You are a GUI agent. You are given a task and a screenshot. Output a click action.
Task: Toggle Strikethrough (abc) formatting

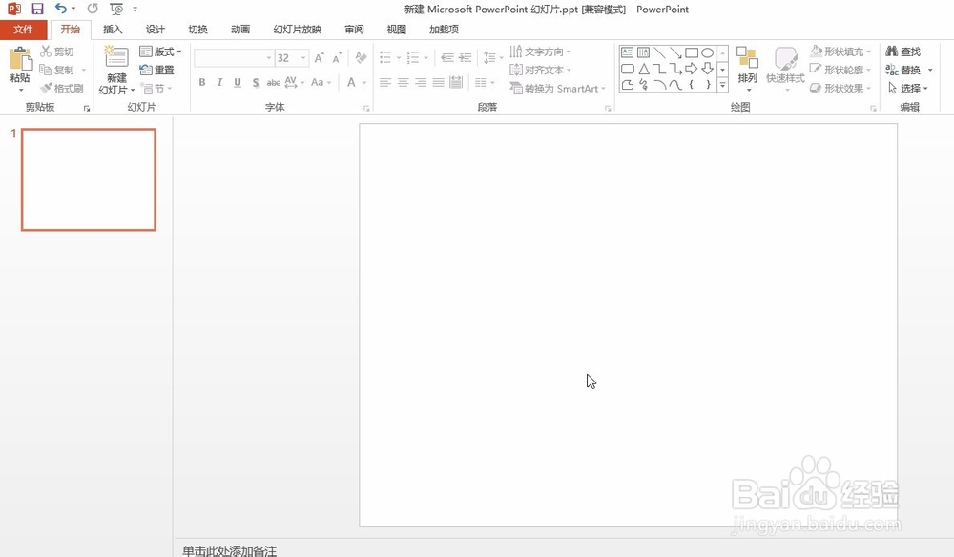tap(273, 83)
